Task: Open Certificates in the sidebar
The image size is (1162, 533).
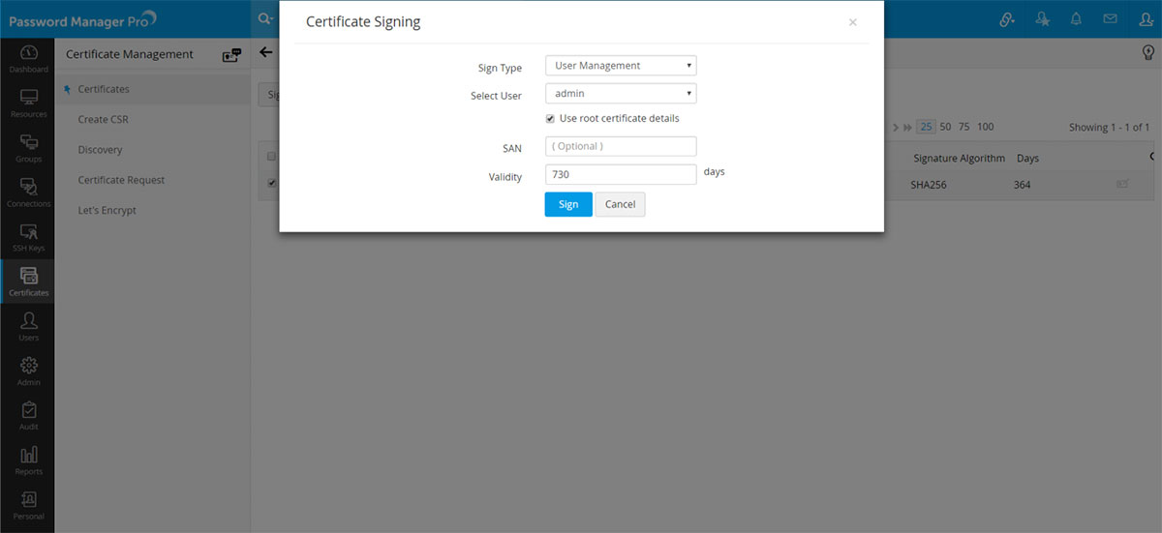Action: [x=28, y=281]
